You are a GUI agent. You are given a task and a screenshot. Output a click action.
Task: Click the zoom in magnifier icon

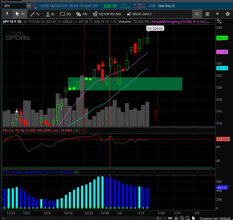point(182,218)
